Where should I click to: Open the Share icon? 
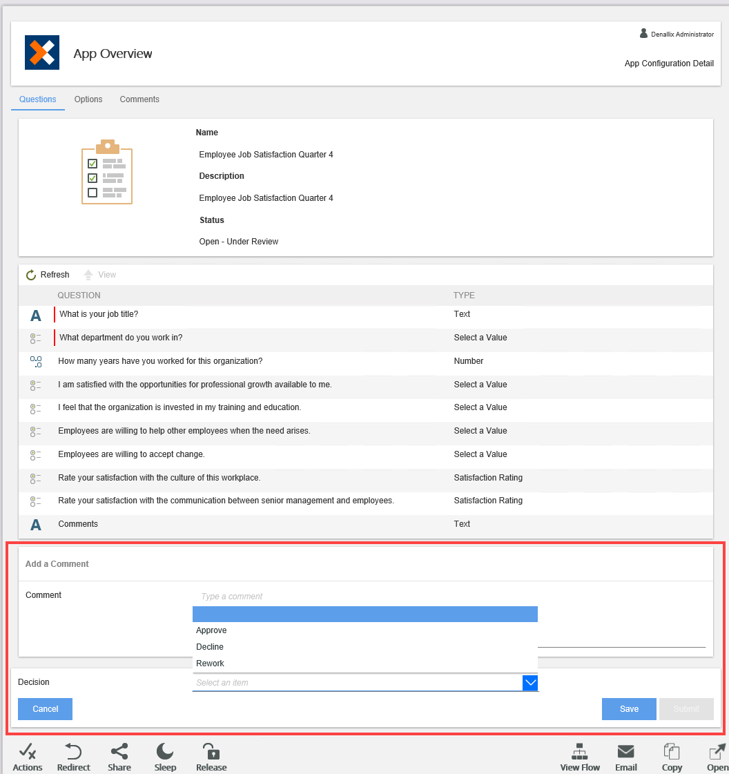[x=119, y=751]
